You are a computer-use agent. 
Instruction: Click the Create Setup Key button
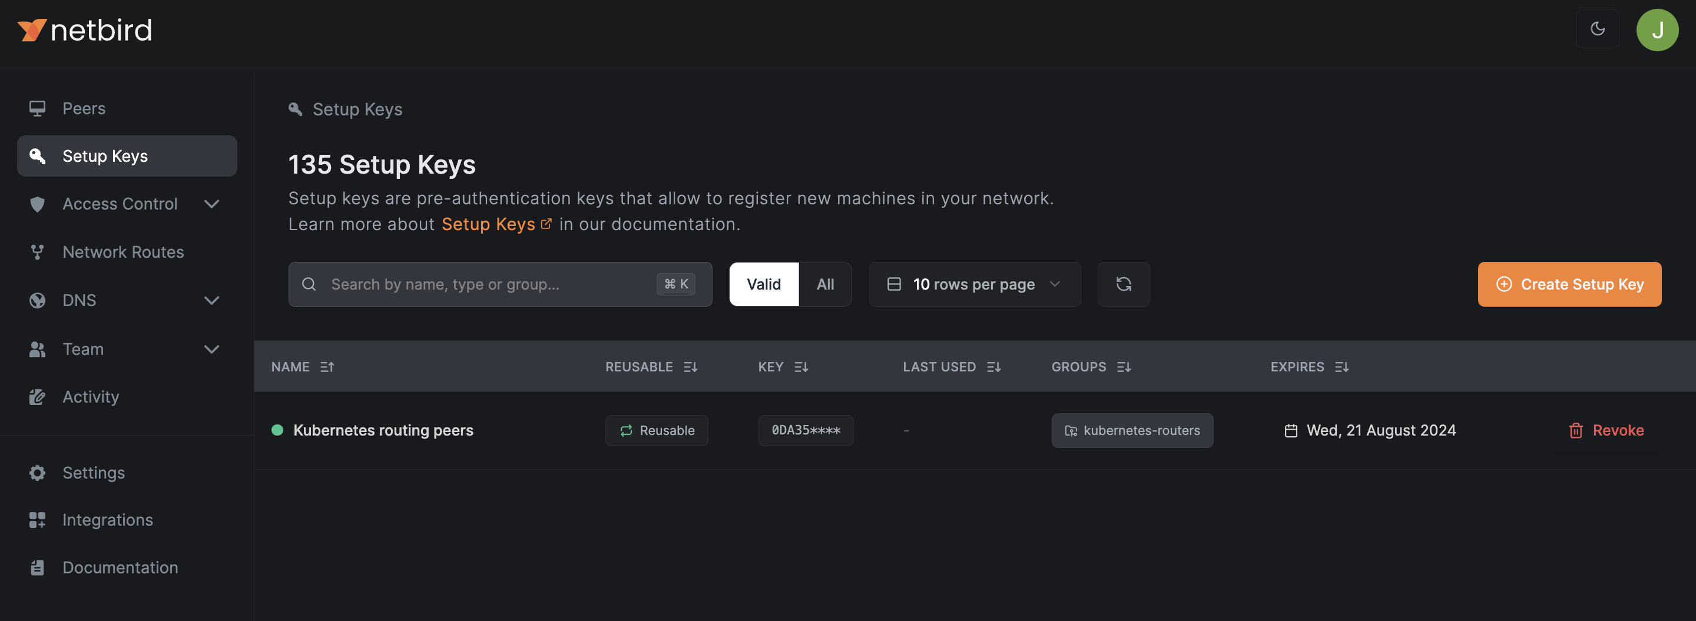click(1569, 284)
